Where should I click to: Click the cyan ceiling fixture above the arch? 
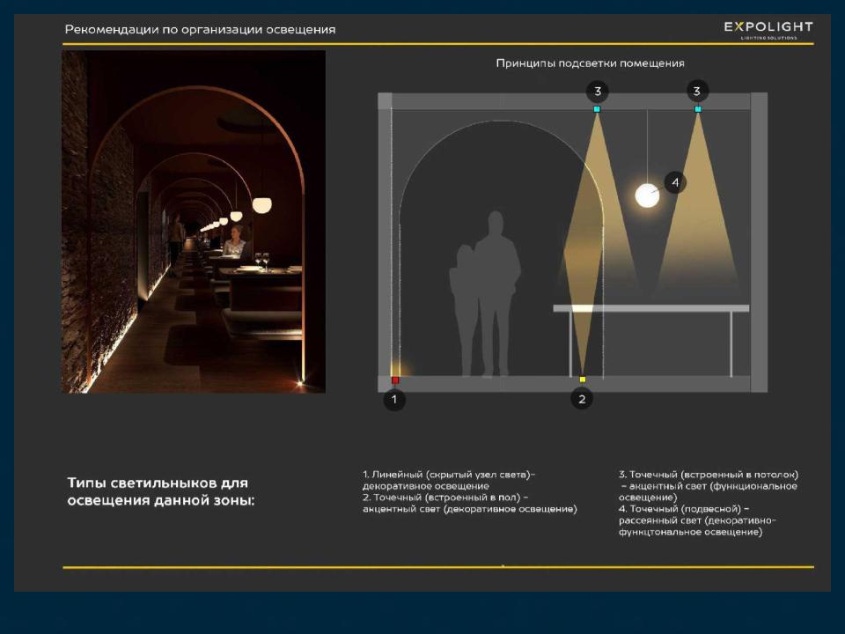tap(597, 109)
